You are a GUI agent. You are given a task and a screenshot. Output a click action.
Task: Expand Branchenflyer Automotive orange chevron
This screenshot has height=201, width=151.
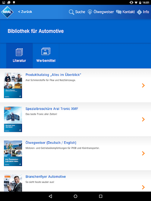tap(144, 187)
